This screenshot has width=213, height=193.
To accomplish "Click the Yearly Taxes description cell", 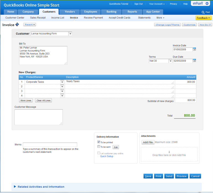I will click(x=120, y=82).
